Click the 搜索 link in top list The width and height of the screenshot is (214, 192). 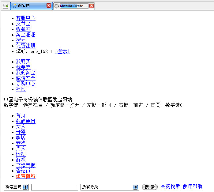pos(21,40)
